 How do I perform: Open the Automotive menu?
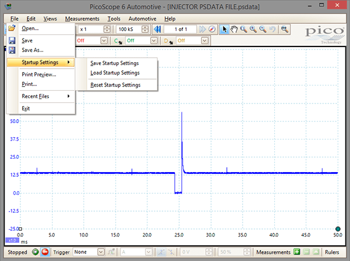142,19
